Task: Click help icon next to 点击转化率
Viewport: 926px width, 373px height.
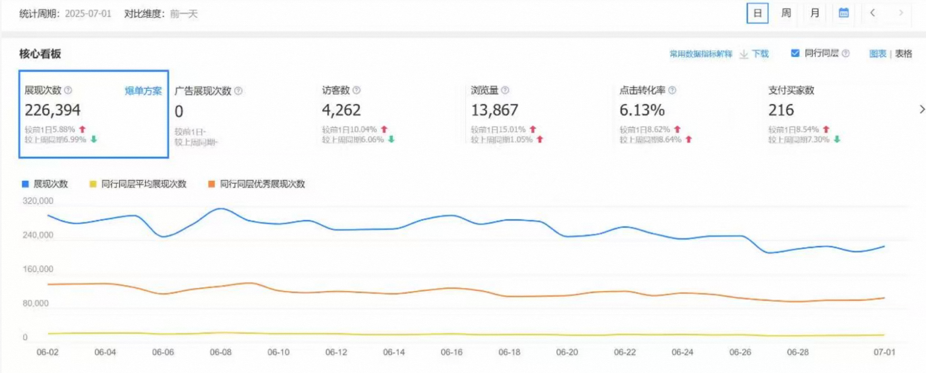Action: (672, 91)
